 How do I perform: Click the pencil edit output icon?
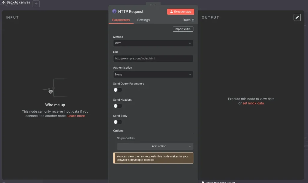(x=297, y=17)
